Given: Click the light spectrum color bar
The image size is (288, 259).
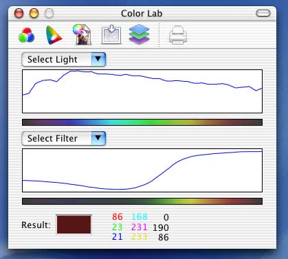Looking at the screenshot, I should [x=142, y=122].
